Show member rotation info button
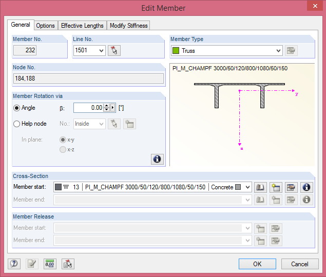 [x=157, y=159]
